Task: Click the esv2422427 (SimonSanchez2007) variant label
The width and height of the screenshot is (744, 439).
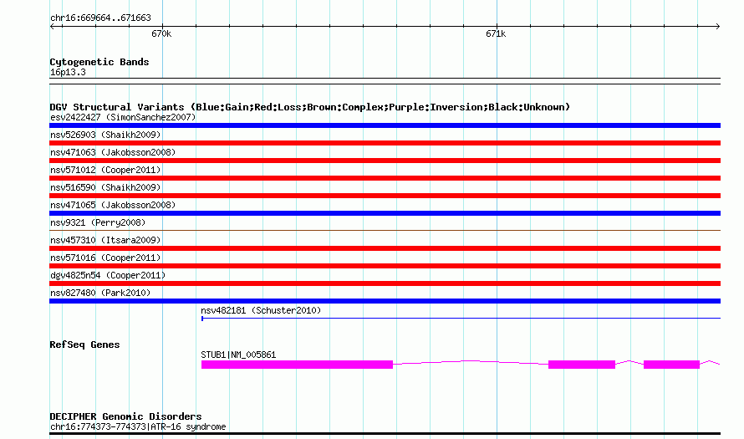Action: click(123, 117)
